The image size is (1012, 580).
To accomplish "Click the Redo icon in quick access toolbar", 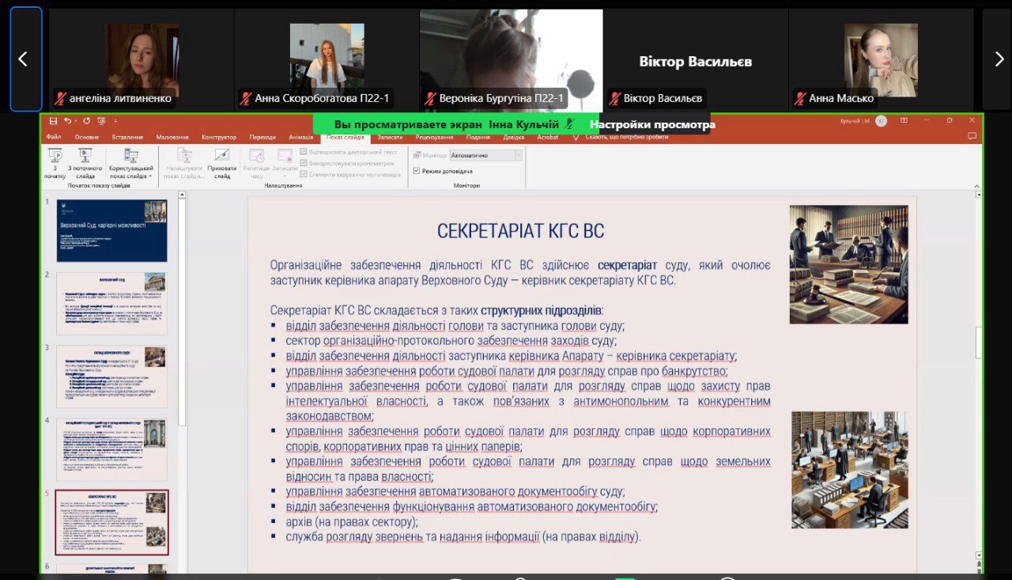I will [86, 121].
